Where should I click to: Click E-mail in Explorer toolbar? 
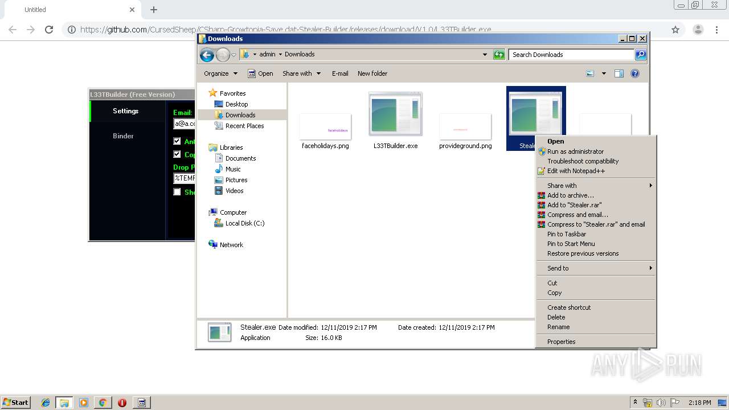pyautogui.click(x=340, y=73)
